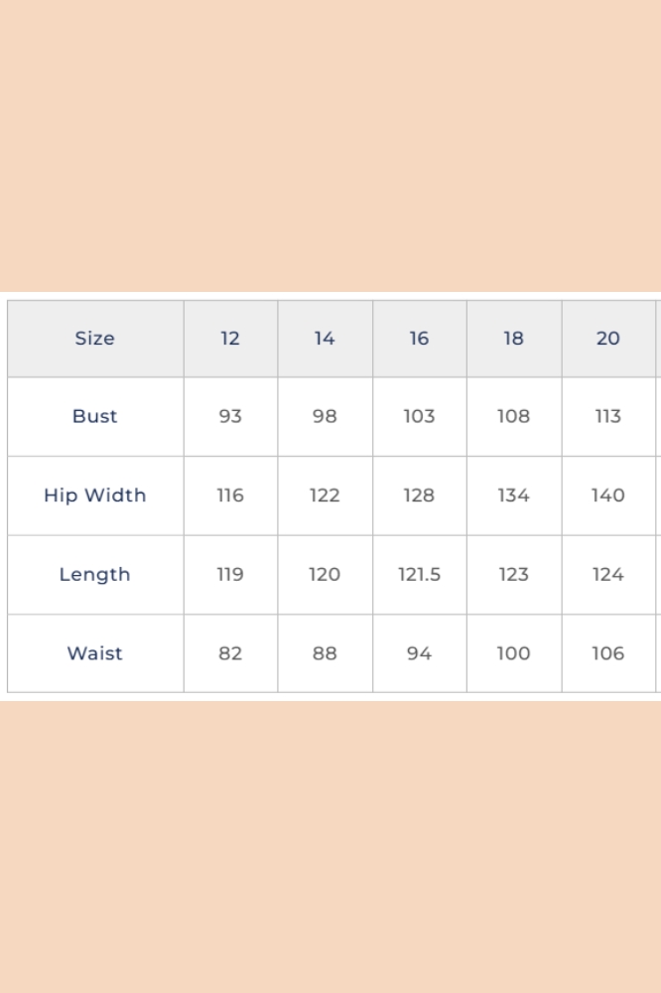661x993 pixels.
Task: Select the size 18 column header
Action: click(x=513, y=339)
